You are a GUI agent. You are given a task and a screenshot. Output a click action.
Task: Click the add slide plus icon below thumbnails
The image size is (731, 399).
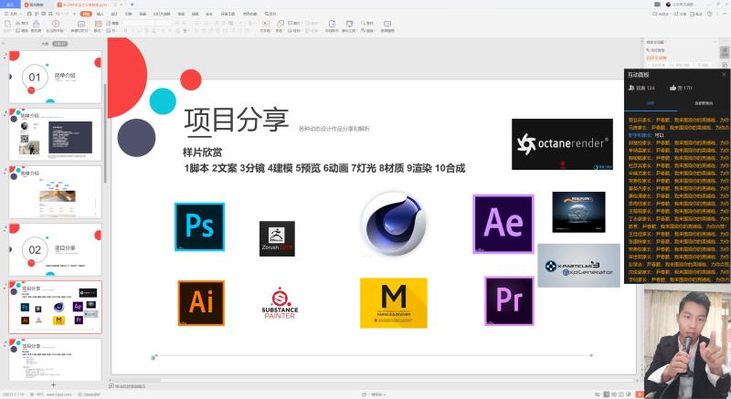53,385
